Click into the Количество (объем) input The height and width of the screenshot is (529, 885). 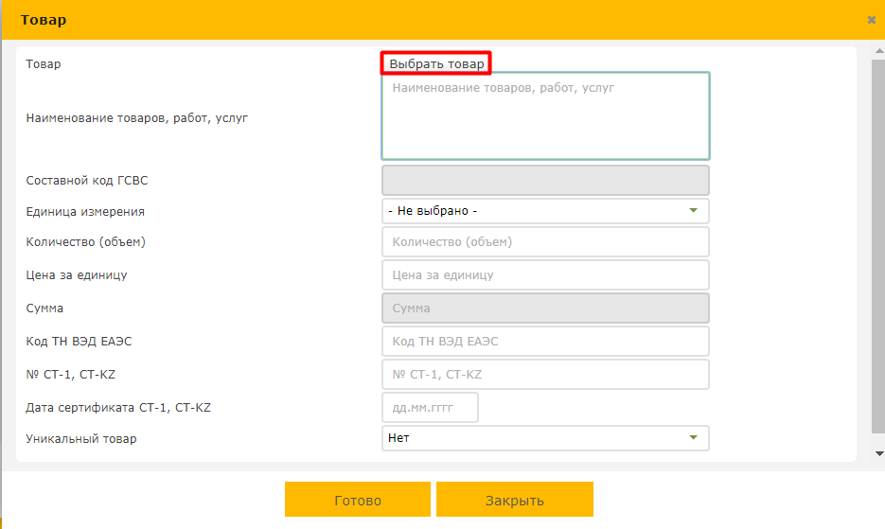pos(545,242)
